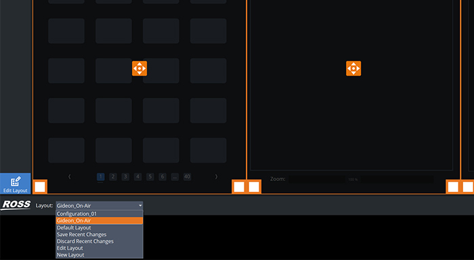Click bottom-right white resize handle of left panel
The image size is (474, 260).
click(239, 186)
